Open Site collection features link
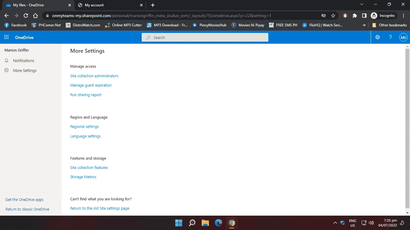This screenshot has width=410, height=230. pyautogui.click(x=89, y=167)
